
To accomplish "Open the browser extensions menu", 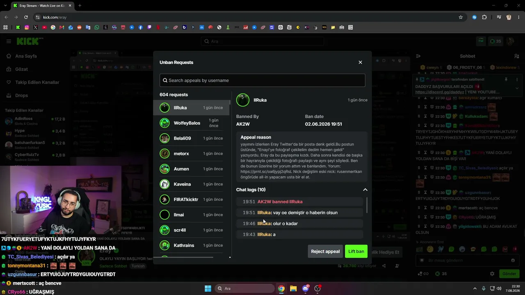I will (x=484, y=17).
